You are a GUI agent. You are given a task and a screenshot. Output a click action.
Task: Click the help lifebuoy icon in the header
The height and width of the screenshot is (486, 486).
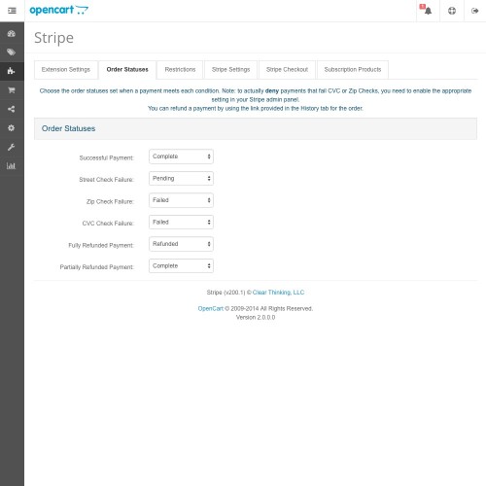[x=452, y=11]
